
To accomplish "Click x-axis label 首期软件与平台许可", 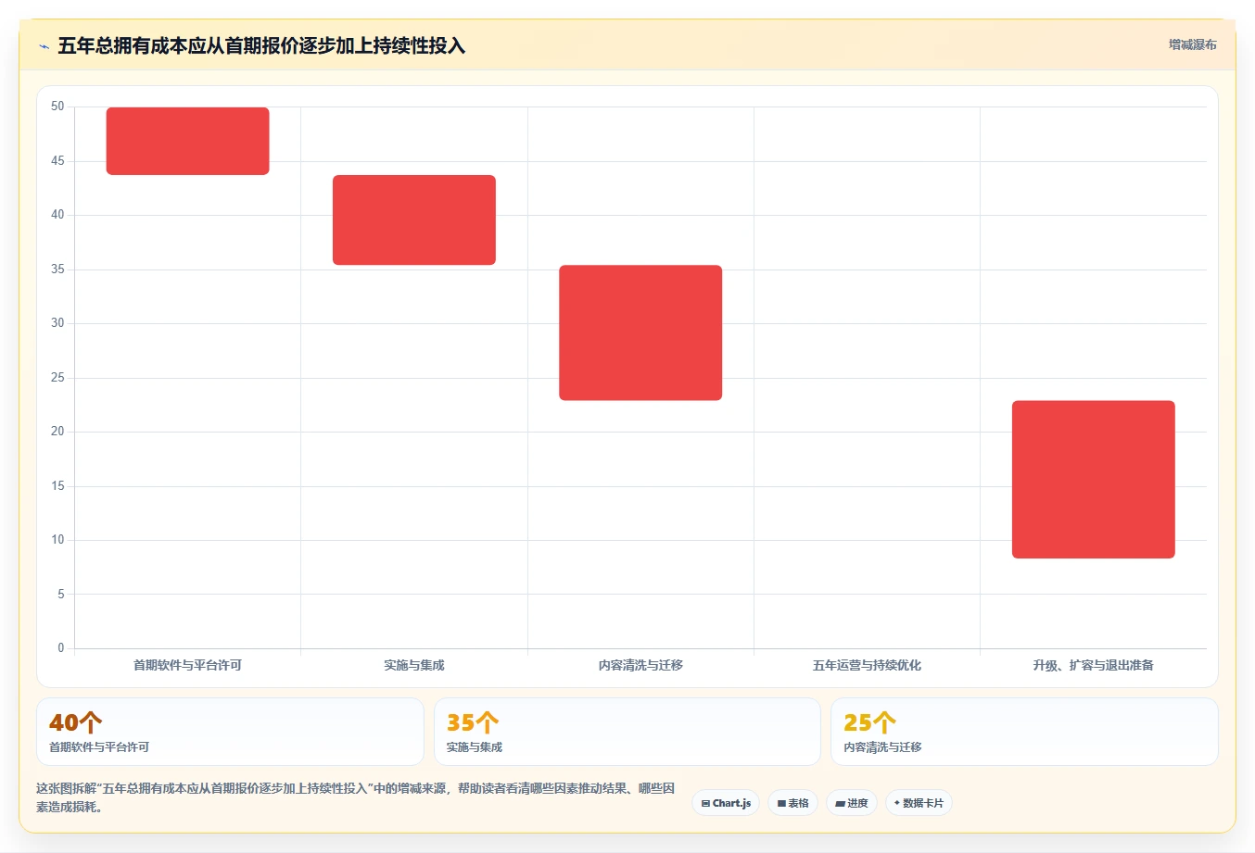I will coord(187,665).
